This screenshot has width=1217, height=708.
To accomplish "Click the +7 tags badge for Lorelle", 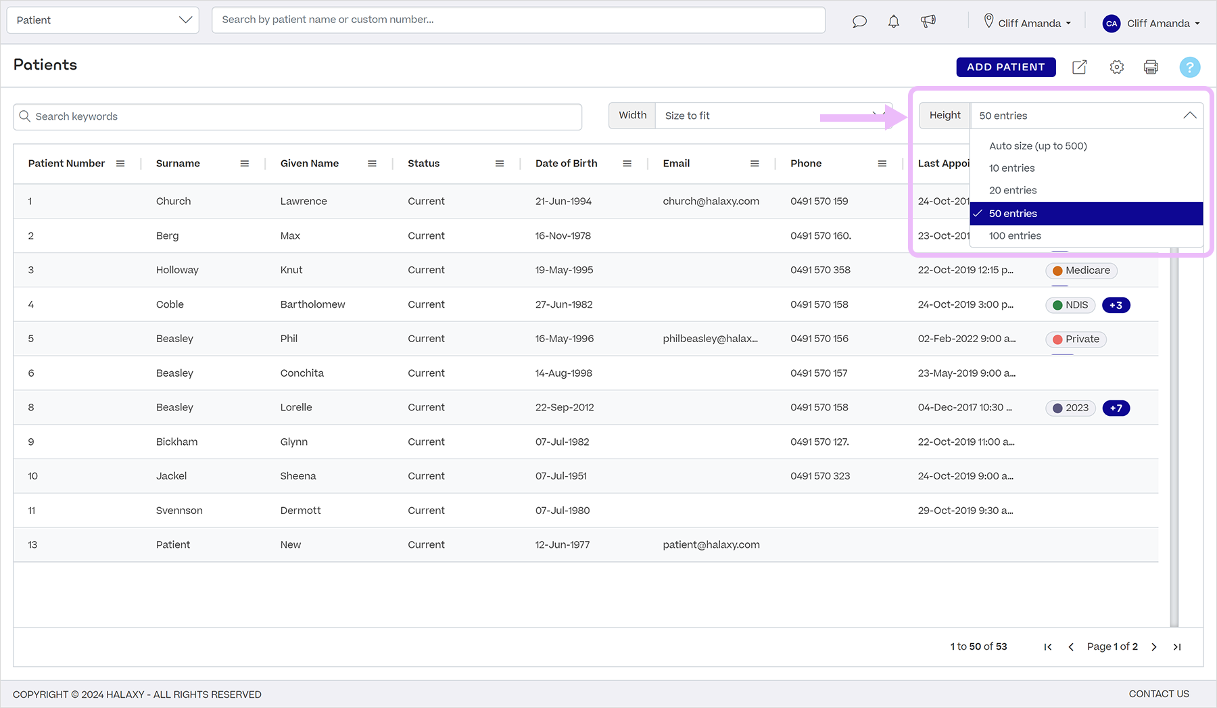I will (1116, 408).
